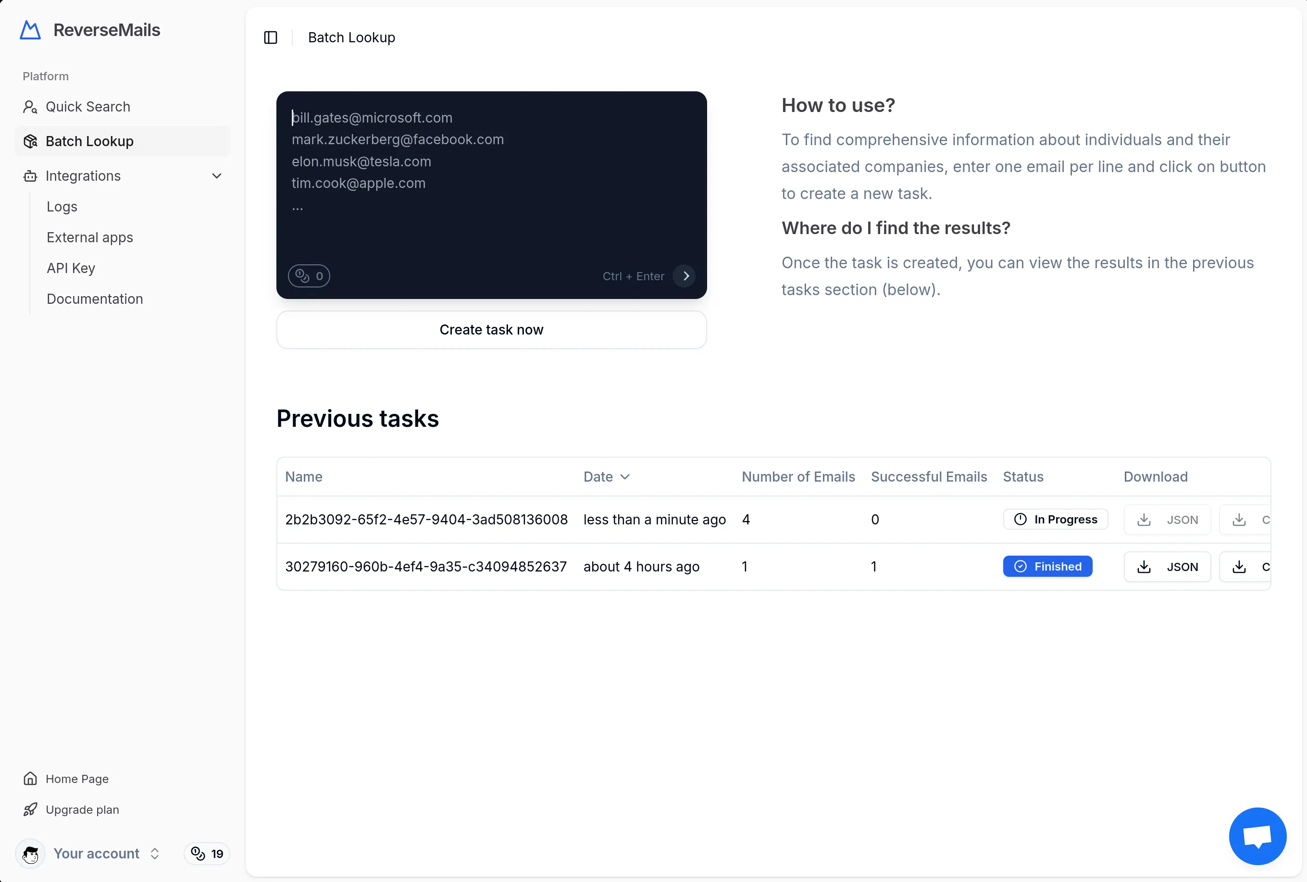Click the token counter badge in the email textarea
Image resolution: width=1307 pixels, height=882 pixels.
click(308, 275)
